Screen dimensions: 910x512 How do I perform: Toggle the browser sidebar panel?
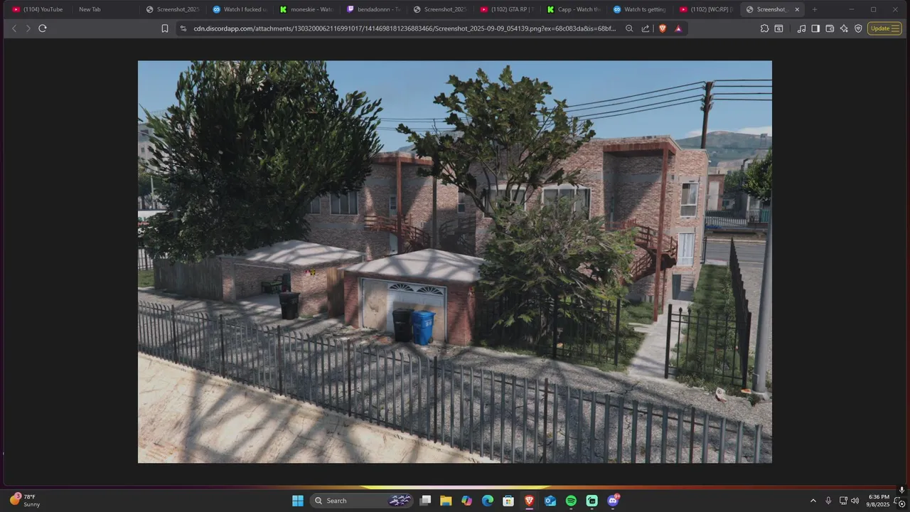tap(815, 28)
